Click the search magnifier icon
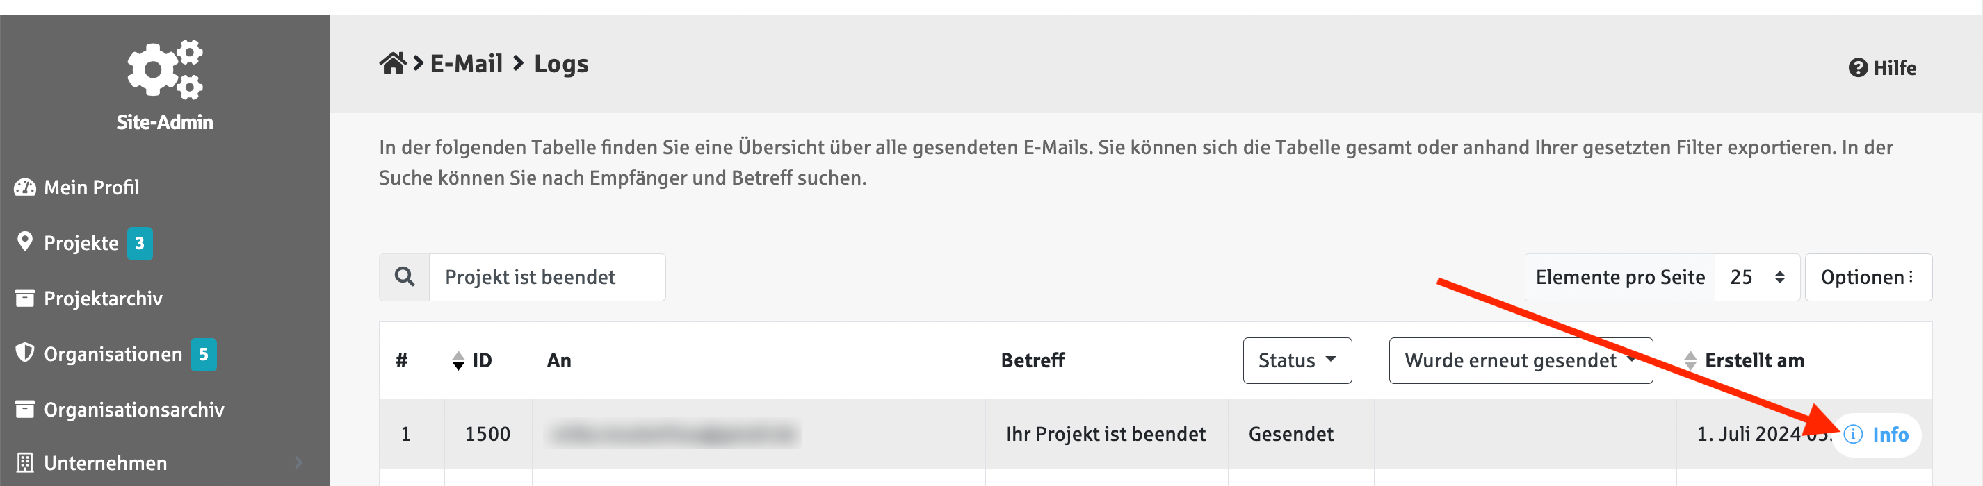This screenshot has height=486, width=1983. click(404, 278)
